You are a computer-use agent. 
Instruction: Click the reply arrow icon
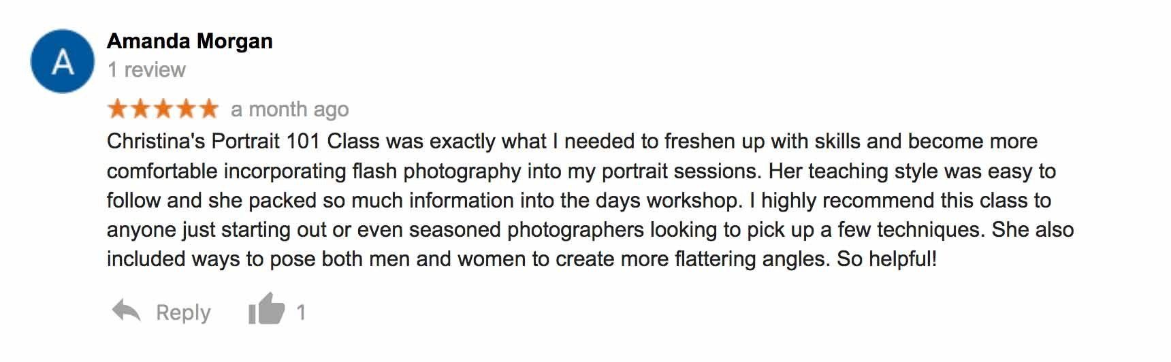126,311
